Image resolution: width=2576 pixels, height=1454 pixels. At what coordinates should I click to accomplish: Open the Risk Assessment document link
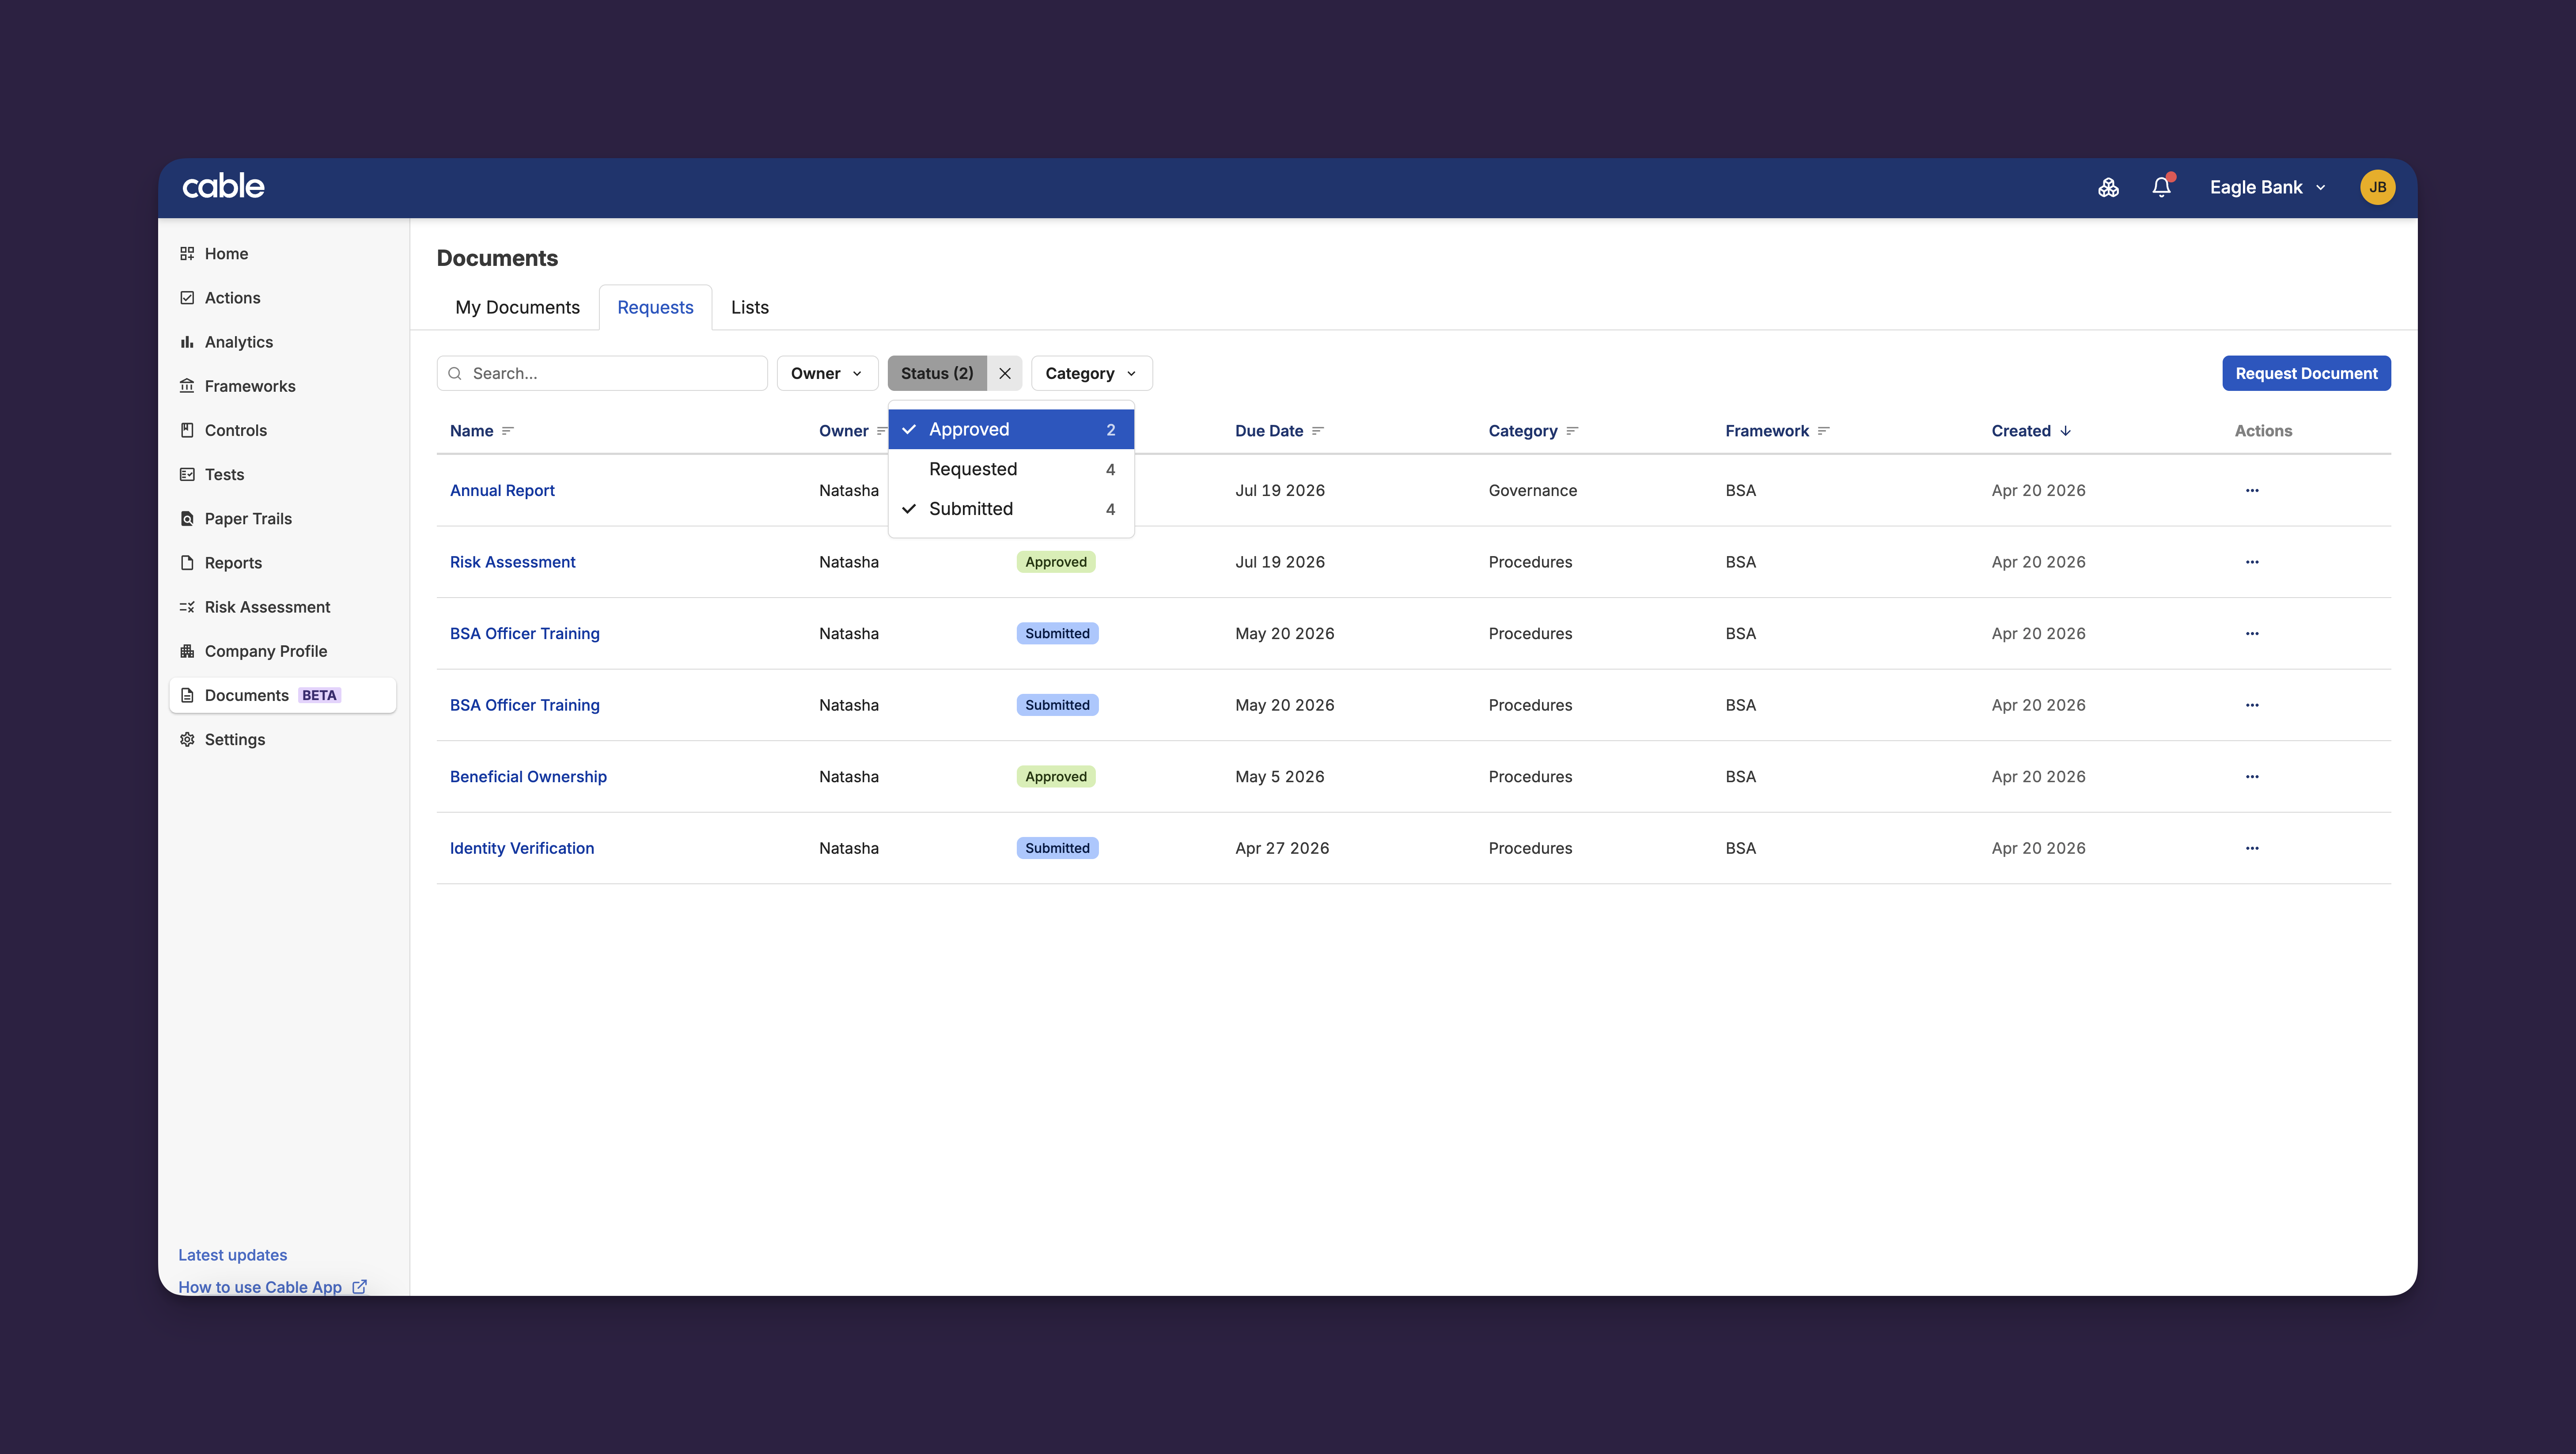(x=512, y=562)
